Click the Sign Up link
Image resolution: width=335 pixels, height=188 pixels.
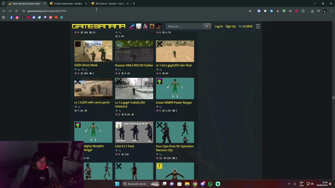(x=231, y=26)
